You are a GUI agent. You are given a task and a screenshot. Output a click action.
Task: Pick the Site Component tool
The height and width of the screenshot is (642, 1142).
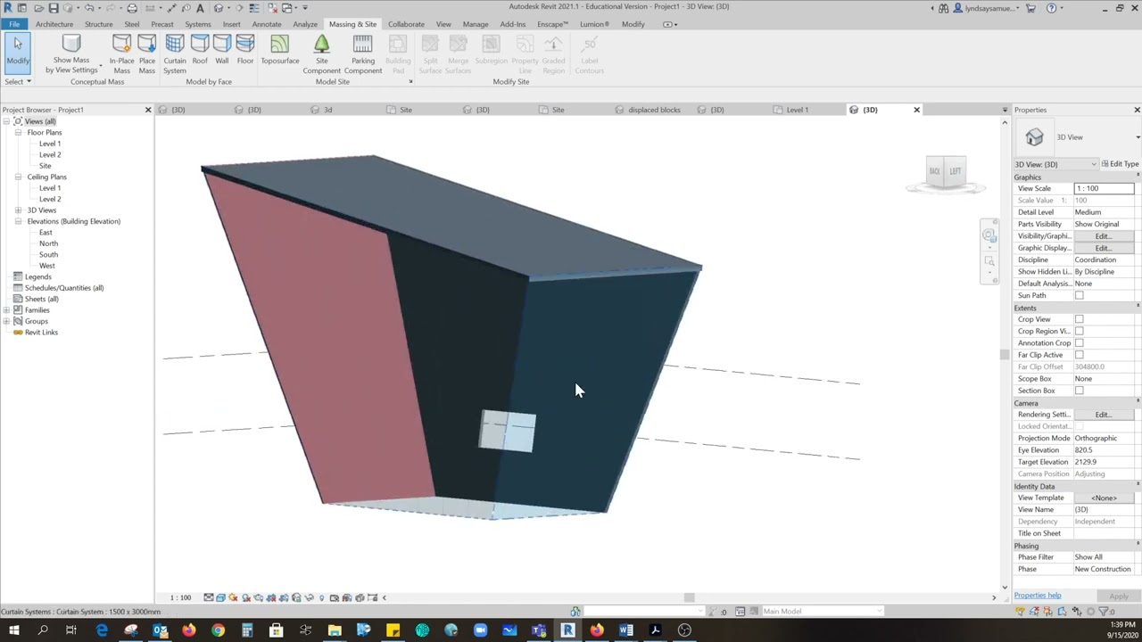coord(321,54)
